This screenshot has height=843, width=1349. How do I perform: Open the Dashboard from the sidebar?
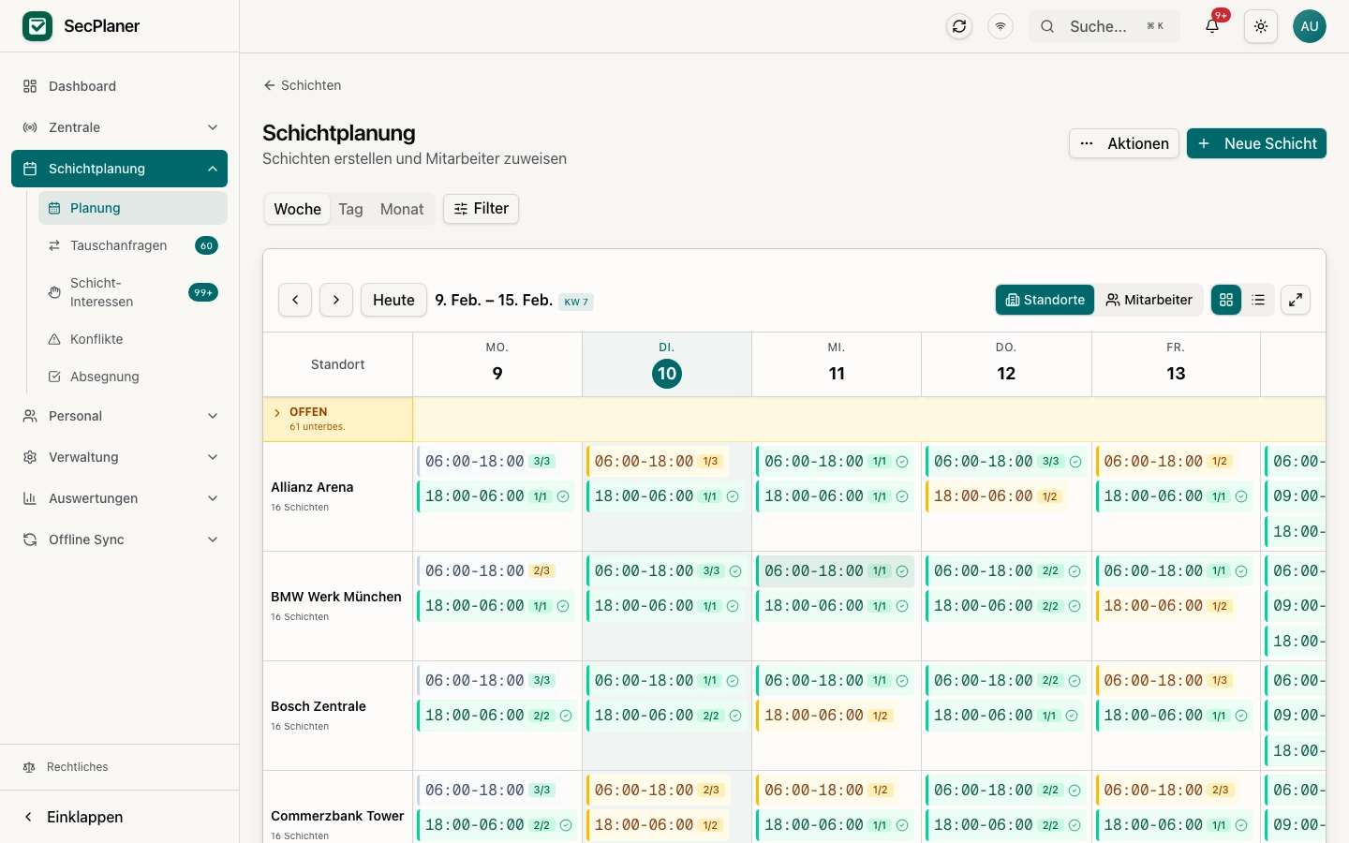[x=82, y=86]
